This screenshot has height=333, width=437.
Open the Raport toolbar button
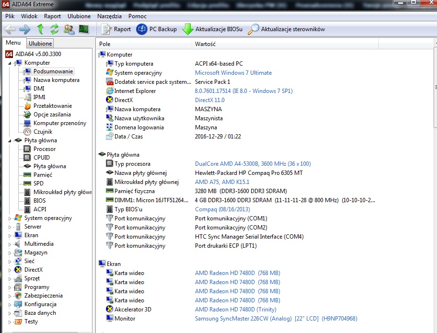116,29
